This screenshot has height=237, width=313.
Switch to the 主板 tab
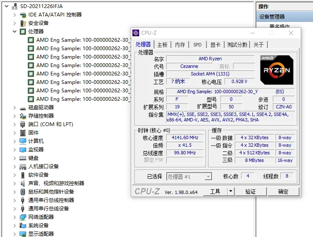(162, 45)
